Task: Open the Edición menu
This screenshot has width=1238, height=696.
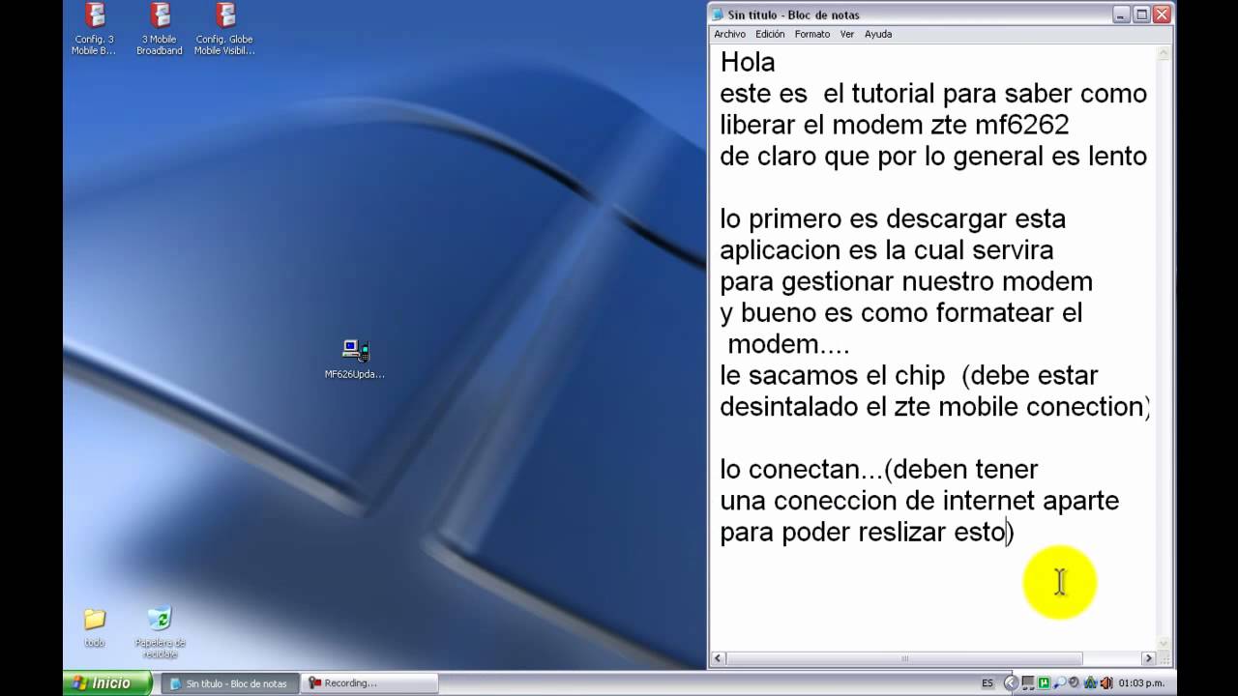Action: (770, 34)
